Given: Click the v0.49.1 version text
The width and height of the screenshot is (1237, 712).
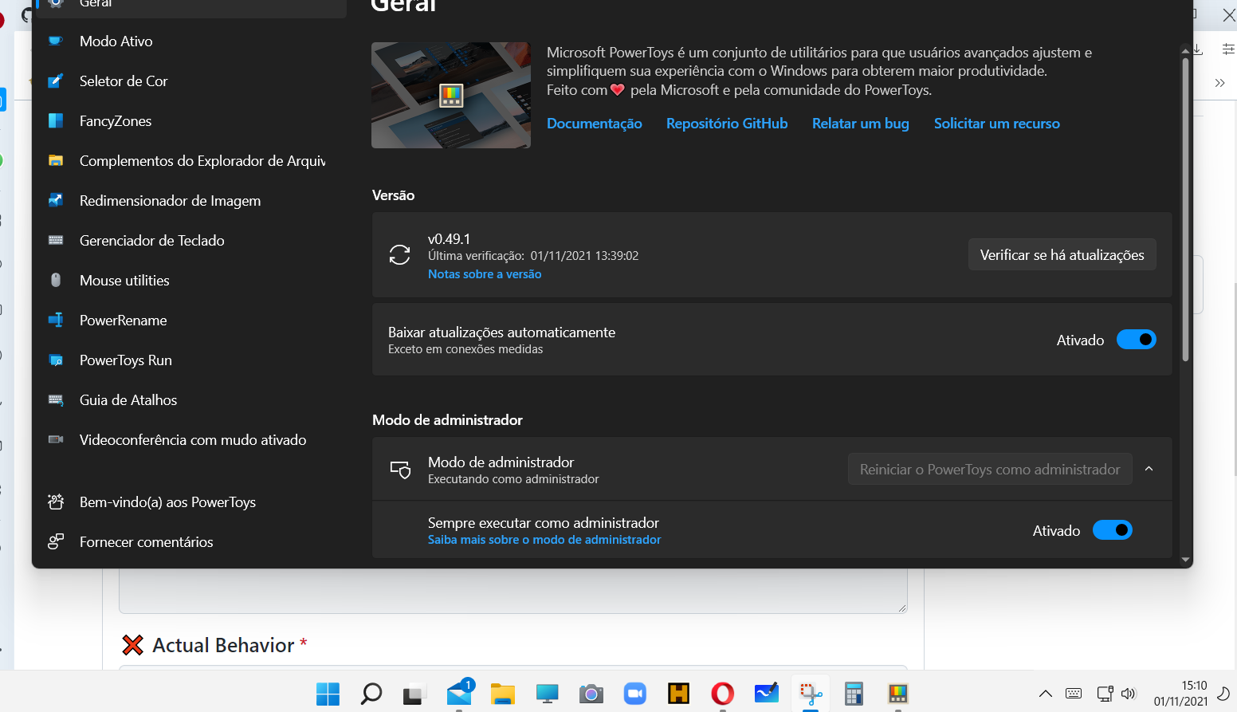Looking at the screenshot, I should [449, 239].
